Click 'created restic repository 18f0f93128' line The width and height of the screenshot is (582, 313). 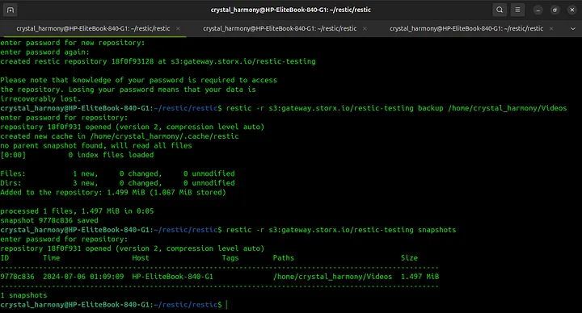tap(158, 61)
